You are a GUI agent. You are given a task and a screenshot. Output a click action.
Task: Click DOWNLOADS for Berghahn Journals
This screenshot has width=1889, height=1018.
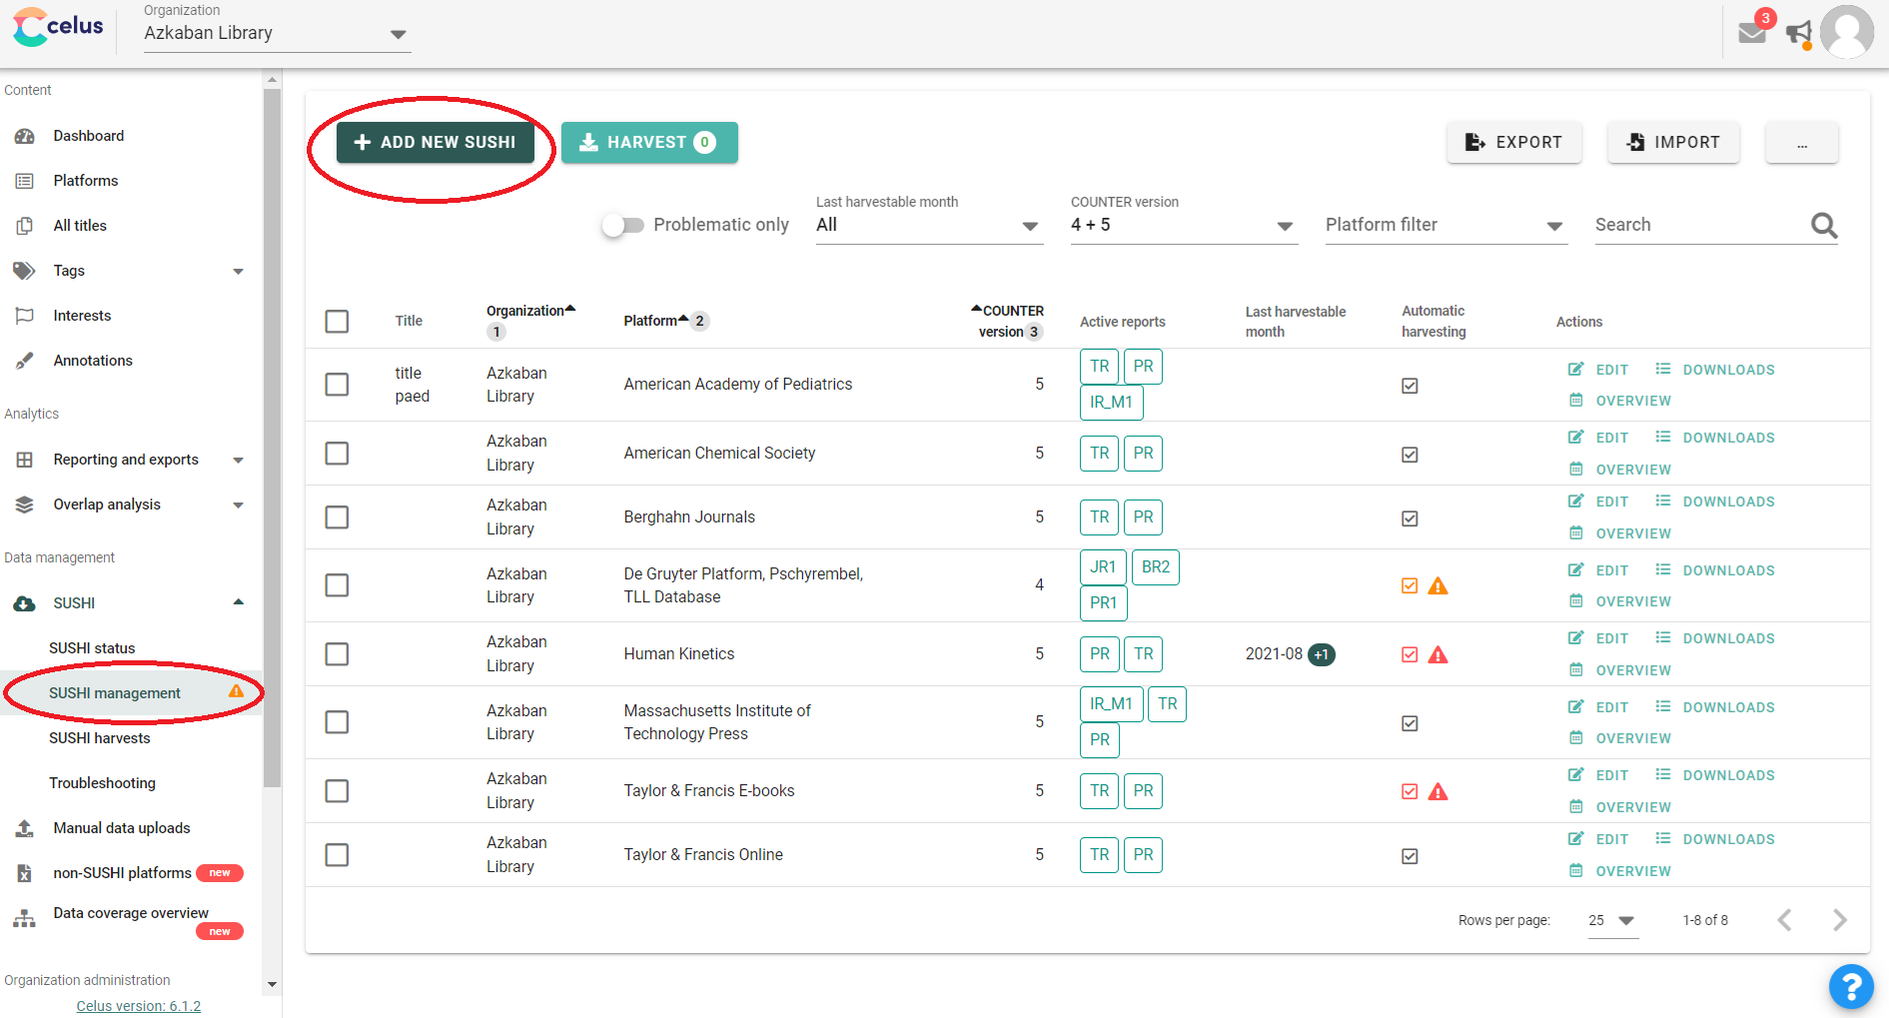(x=1715, y=502)
